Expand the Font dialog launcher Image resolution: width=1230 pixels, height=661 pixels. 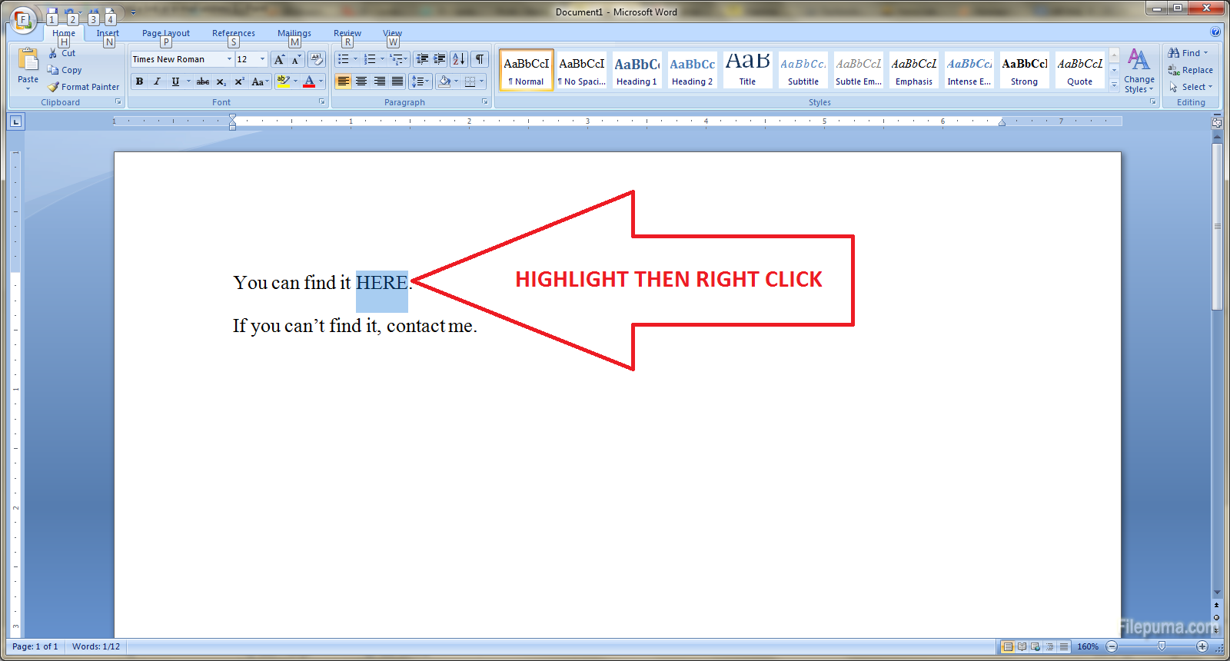(321, 102)
